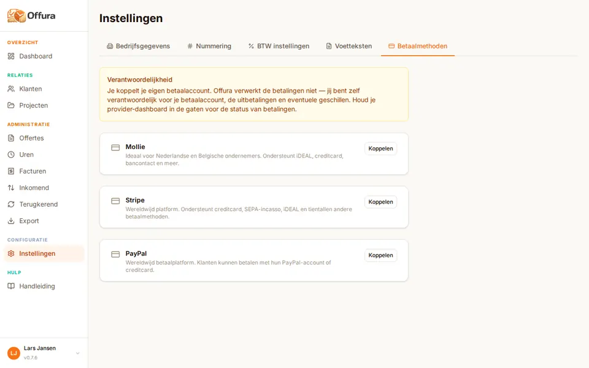Click the Facturen invoice icon

[11, 171]
